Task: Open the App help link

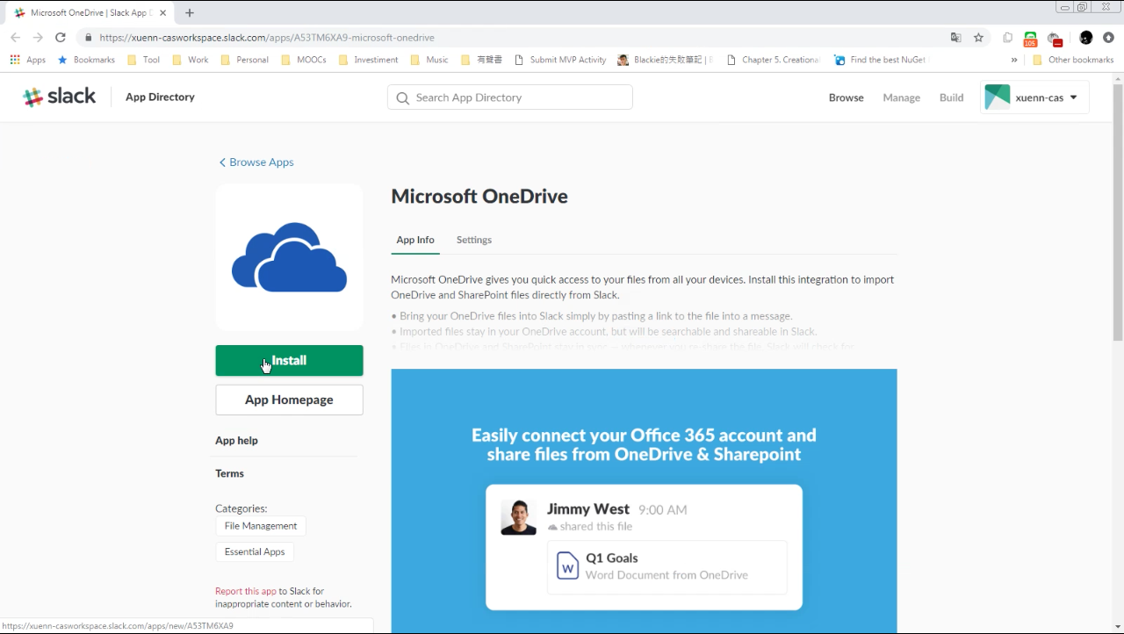Action: coord(236,441)
